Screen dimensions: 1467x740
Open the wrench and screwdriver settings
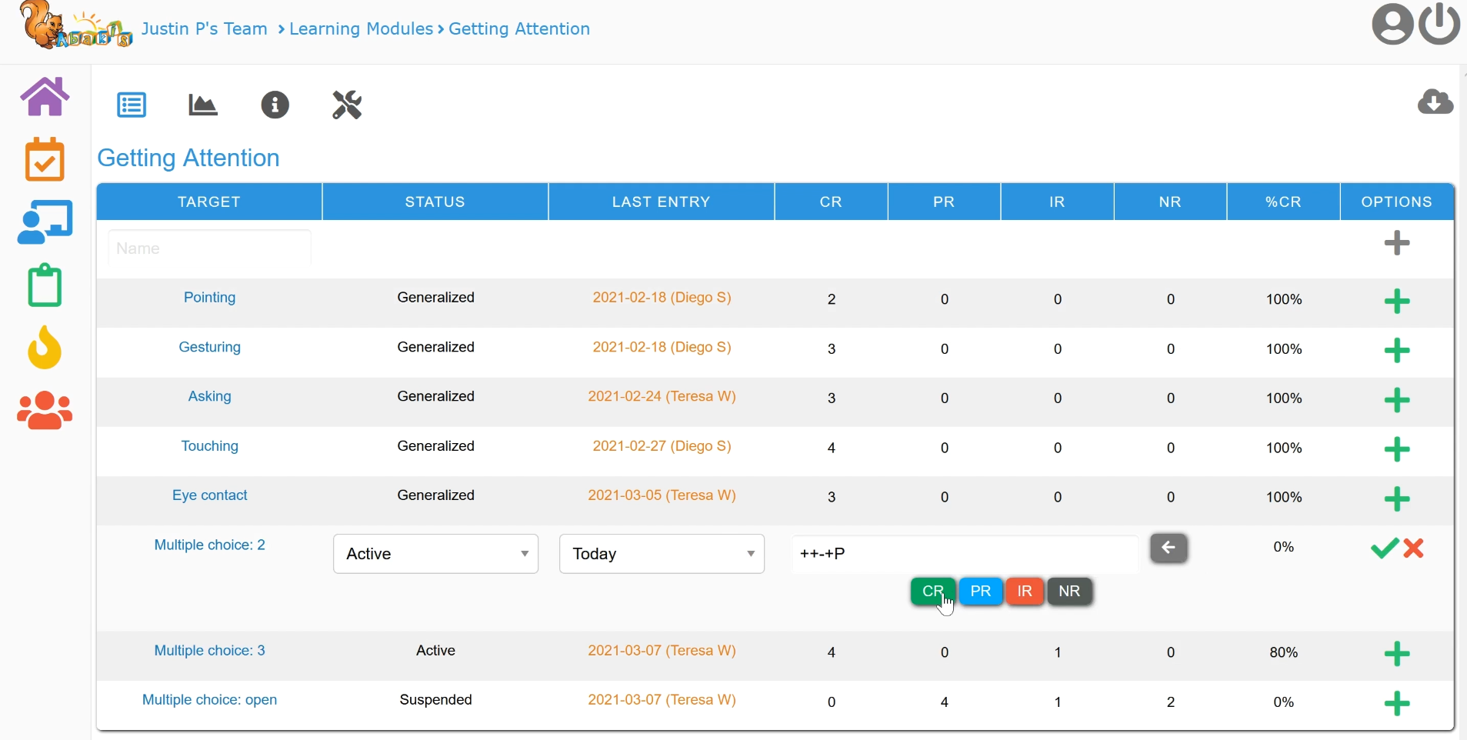[x=348, y=105]
